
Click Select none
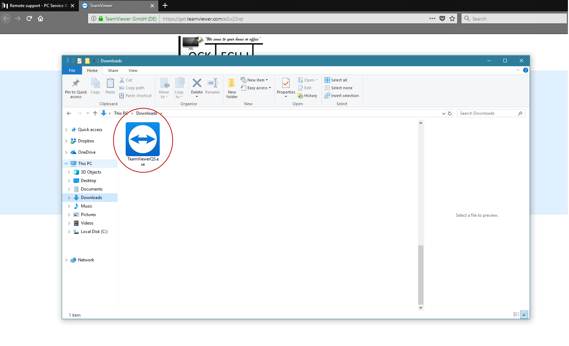[338, 88]
